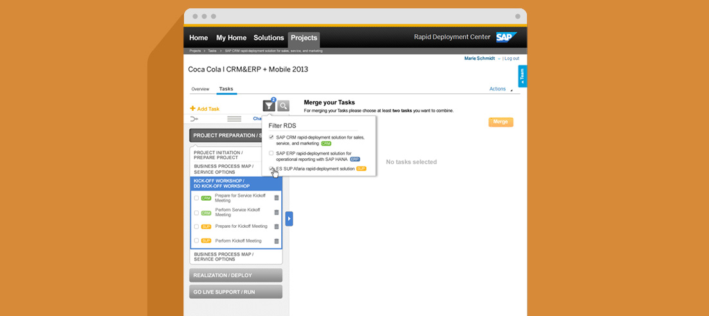
Task: Click CRM badge on Prepare for Service Kickoff
Action: [x=206, y=198]
